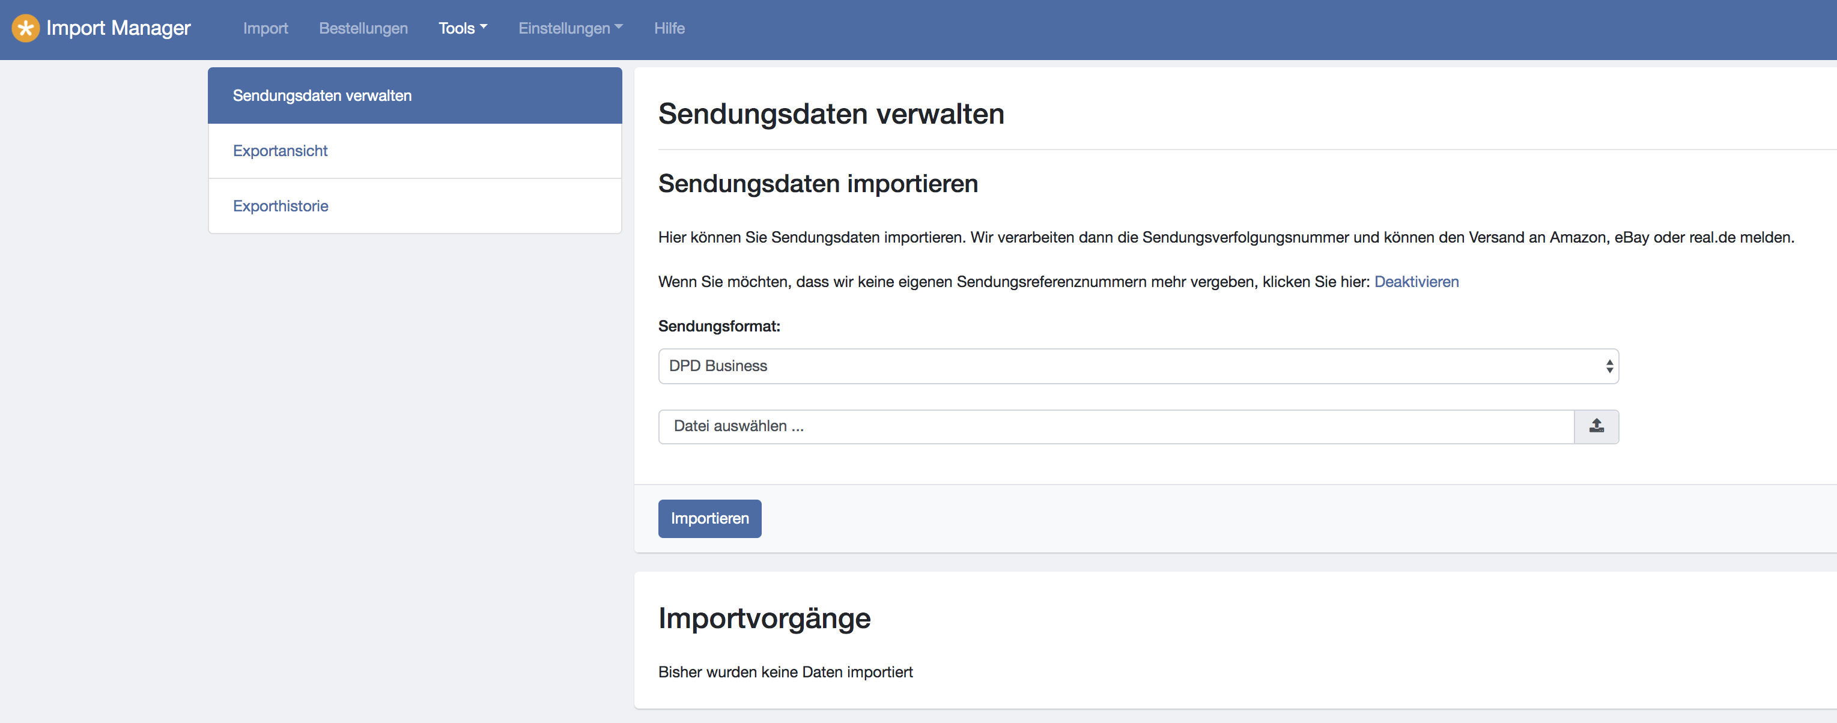This screenshot has height=723, width=1837.
Task: Open Exporthistorie in the sidebar
Action: [415, 206]
